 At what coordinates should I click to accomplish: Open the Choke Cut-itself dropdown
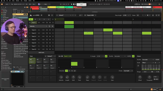(128, 71)
